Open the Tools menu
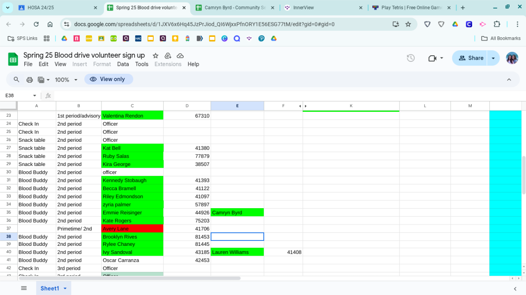 (x=142, y=64)
